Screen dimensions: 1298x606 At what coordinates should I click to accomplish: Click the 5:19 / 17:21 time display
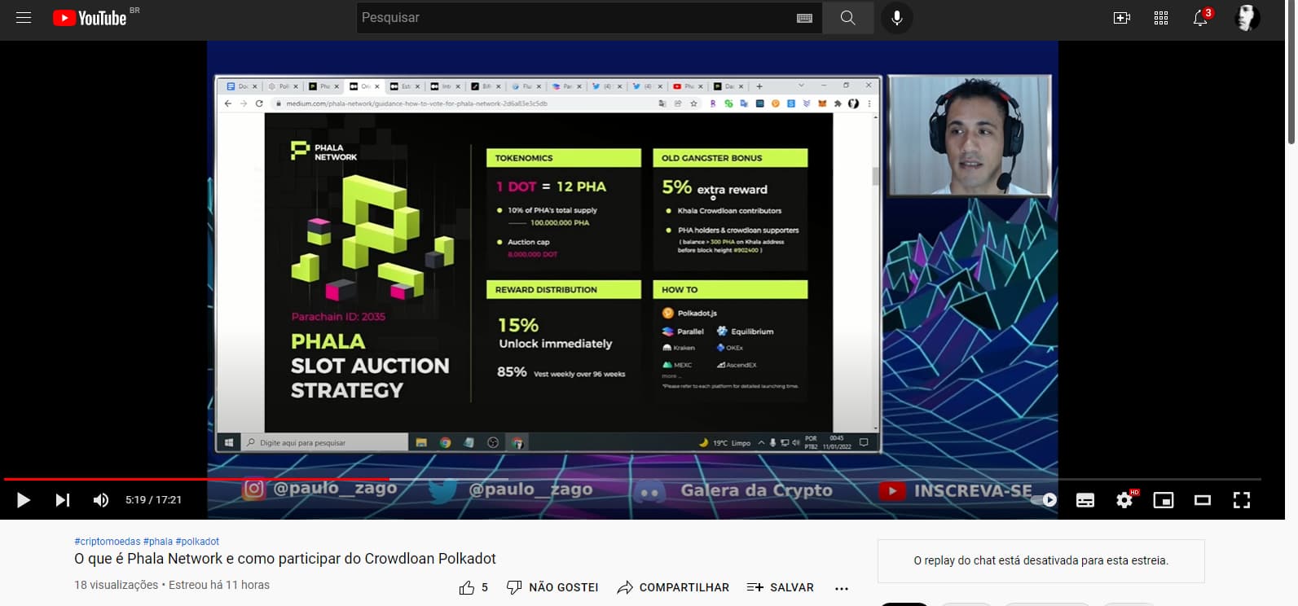click(153, 500)
